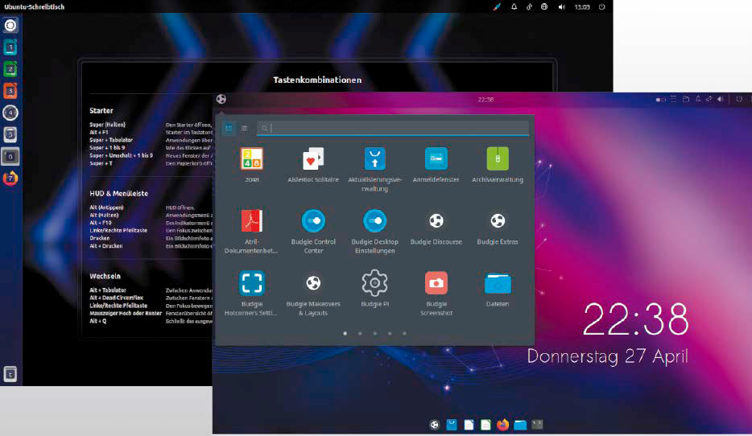
Task: Open launcher item numbered 2
Action: click(10, 69)
